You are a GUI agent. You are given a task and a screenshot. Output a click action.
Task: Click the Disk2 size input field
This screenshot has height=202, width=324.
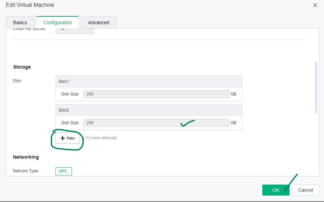click(x=156, y=123)
